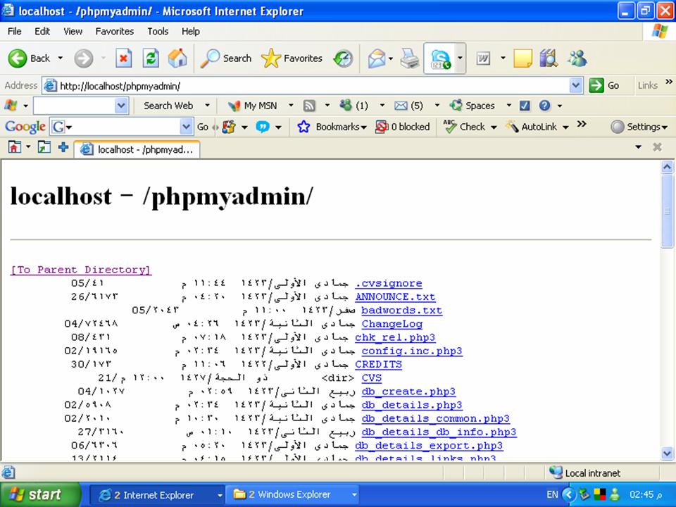Screen dimensions: 676x507
Task: Open the Favorites menu
Action: [x=115, y=32]
